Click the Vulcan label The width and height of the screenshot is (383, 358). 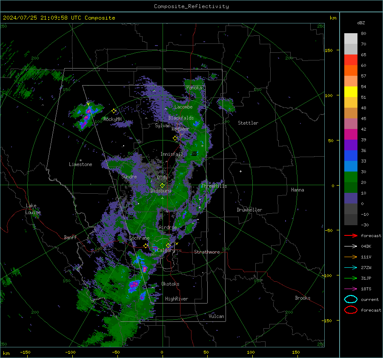point(216,316)
